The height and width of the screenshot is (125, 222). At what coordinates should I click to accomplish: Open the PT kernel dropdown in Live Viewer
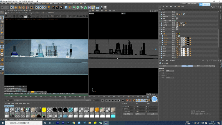62,16
